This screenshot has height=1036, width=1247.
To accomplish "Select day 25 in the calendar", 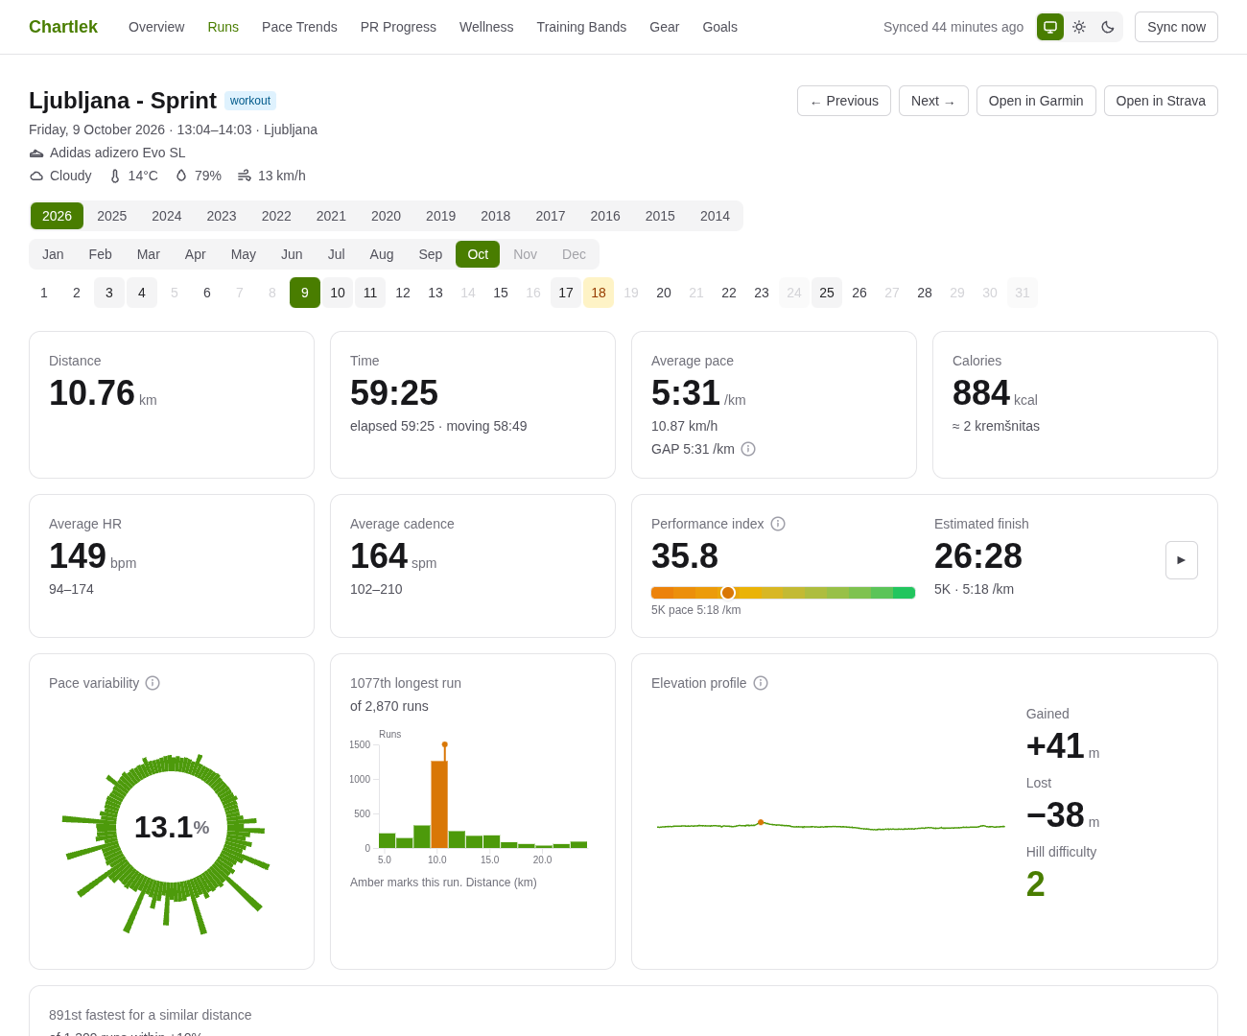I will point(827,293).
